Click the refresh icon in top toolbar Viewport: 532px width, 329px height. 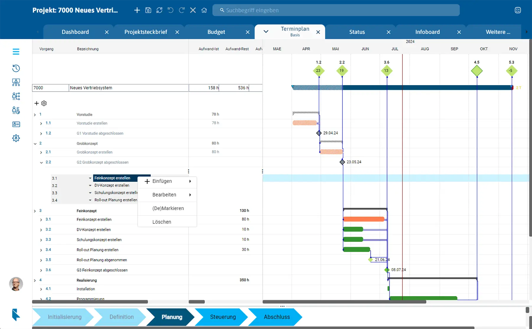[x=159, y=10]
